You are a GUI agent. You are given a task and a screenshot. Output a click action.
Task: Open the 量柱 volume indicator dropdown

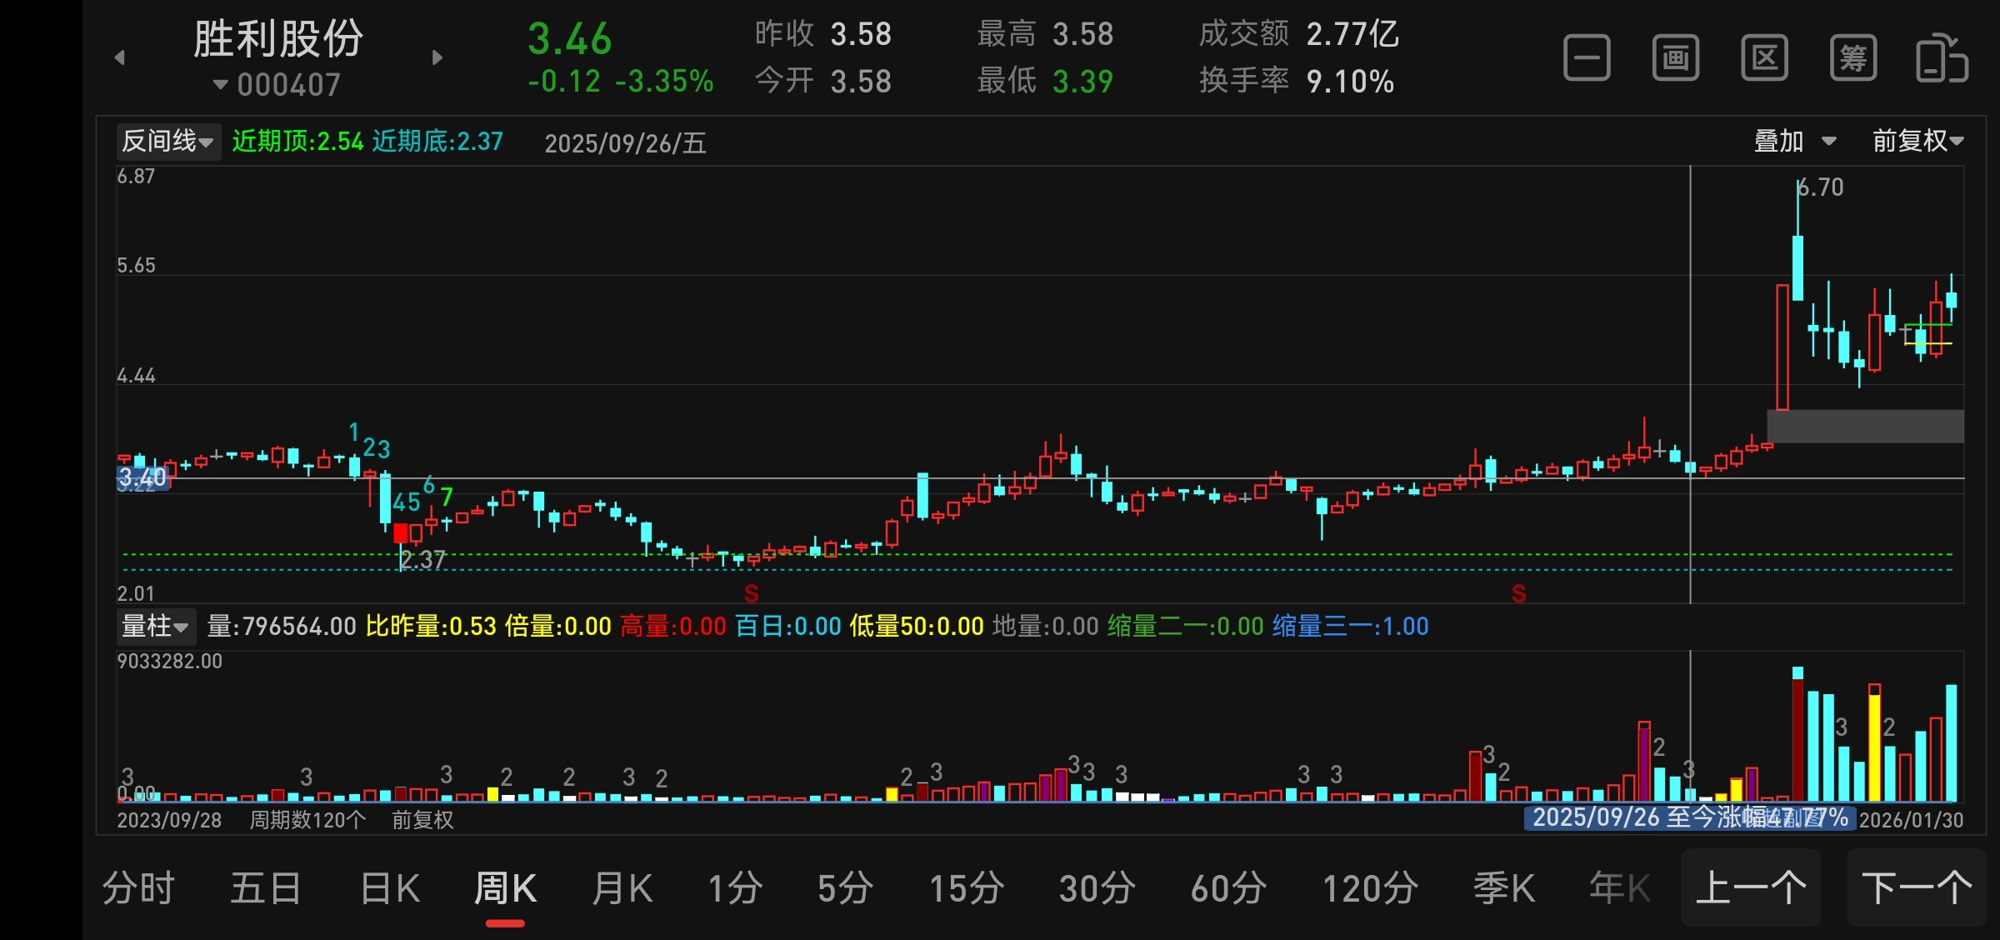pyautogui.click(x=155, y=626)
